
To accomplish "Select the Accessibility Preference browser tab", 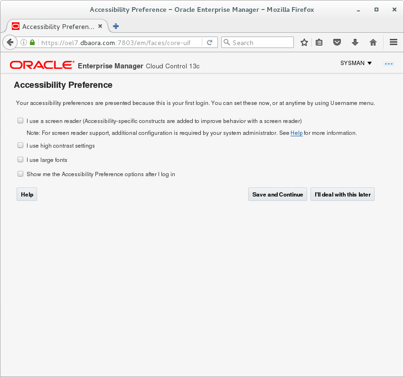I will (x=56, y=26).
